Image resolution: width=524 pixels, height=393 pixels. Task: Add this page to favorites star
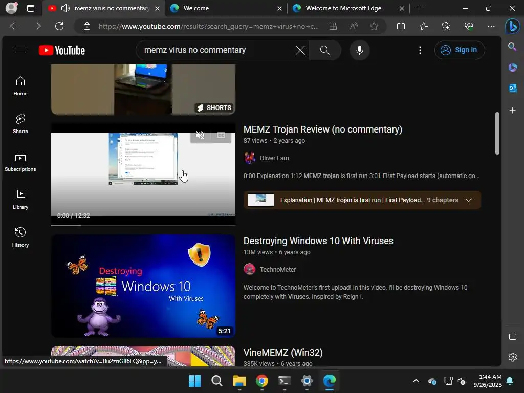(374, 26)
